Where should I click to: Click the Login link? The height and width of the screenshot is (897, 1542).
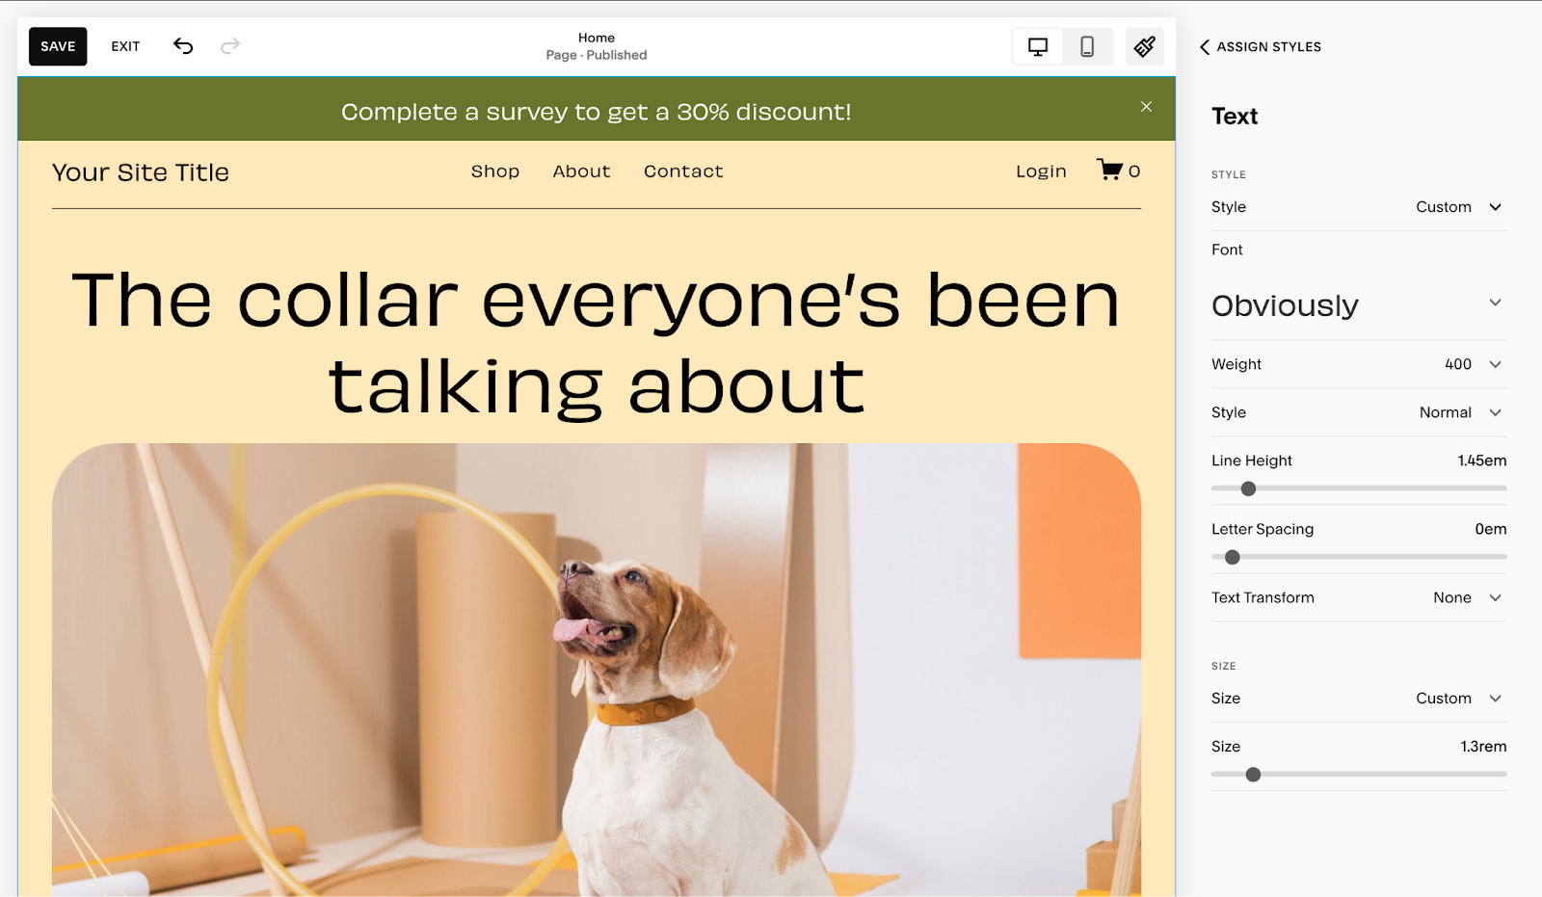point(1041,171)
